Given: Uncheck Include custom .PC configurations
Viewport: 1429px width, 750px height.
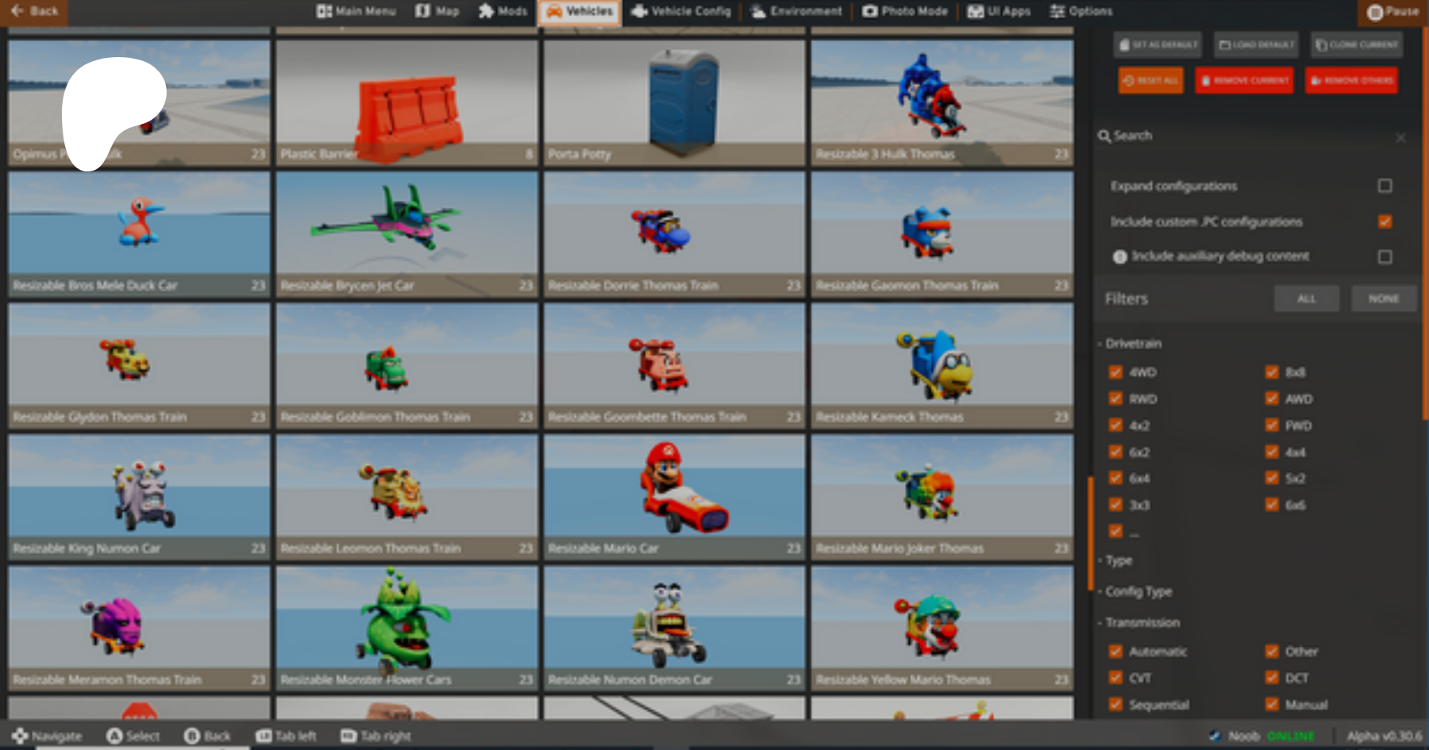Looking at the screenshot, I should tap(1385, 221).
